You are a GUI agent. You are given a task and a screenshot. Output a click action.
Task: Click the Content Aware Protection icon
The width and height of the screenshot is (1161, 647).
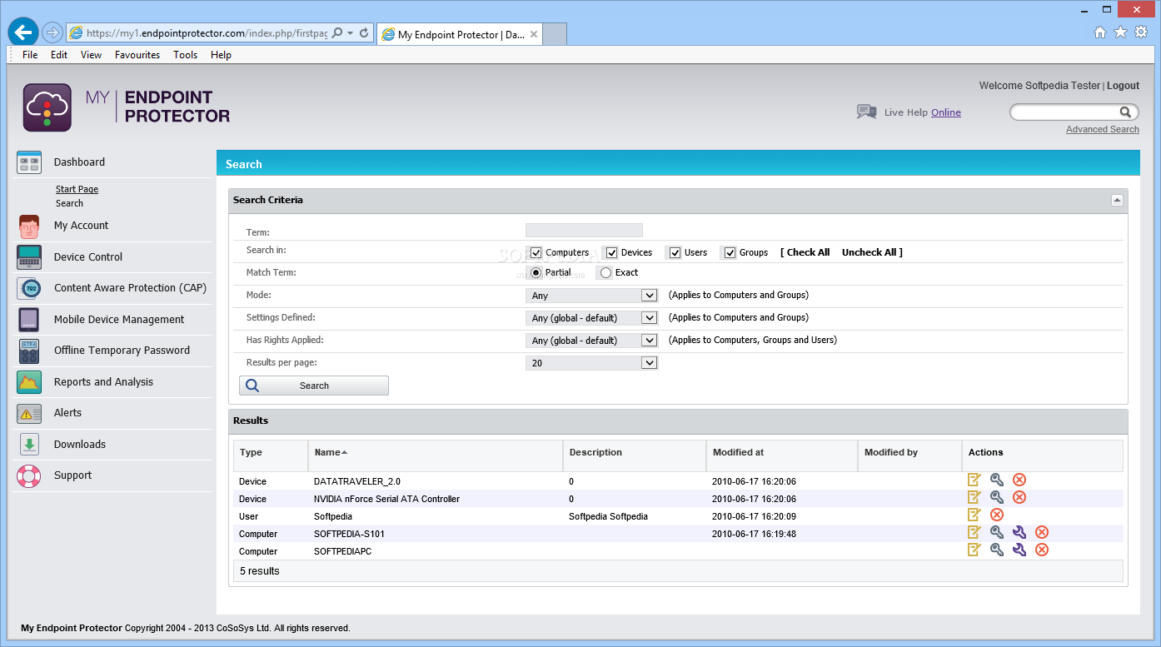tap(29, 288)
